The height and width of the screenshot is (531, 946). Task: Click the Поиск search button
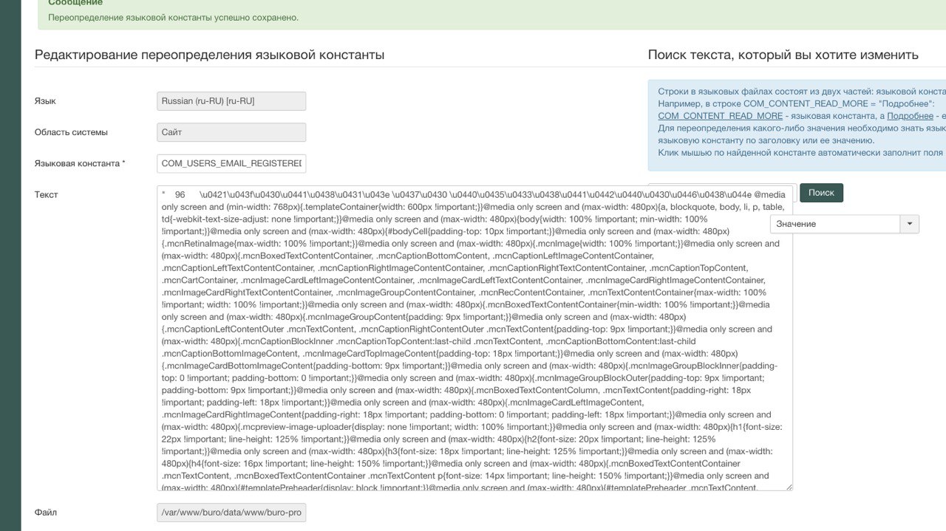click(x=821, y=193)
